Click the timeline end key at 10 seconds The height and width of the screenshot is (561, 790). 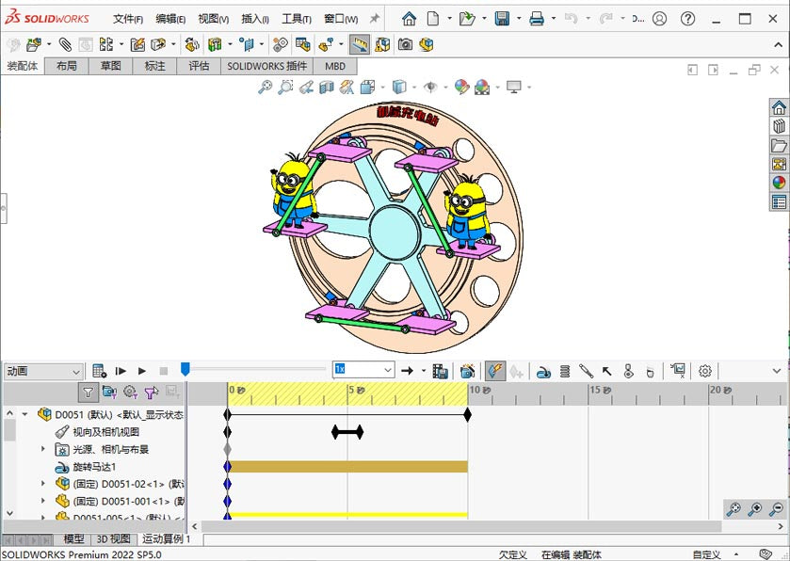point(468,414)
